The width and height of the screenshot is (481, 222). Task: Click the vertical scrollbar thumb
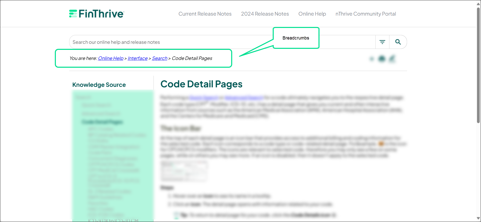[478, 65]
